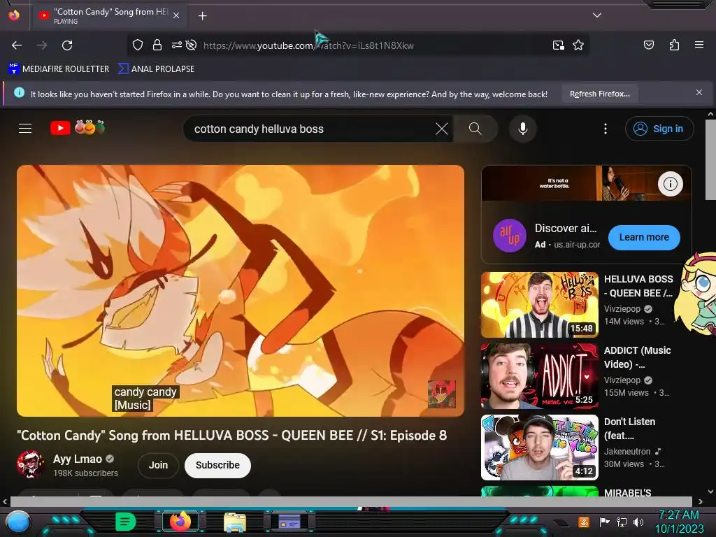Screen dimensions: 716x537
Task: Click the Sign in button
Action: click(x=659, y=129)
